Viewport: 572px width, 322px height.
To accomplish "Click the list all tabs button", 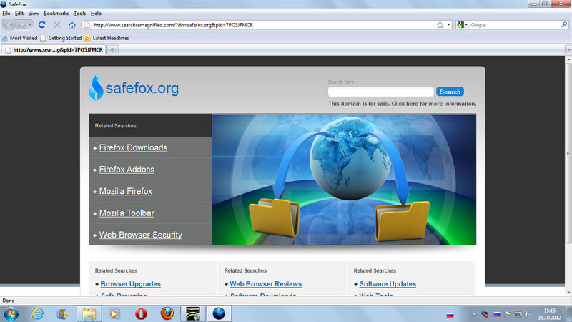I will click(568, 49).
